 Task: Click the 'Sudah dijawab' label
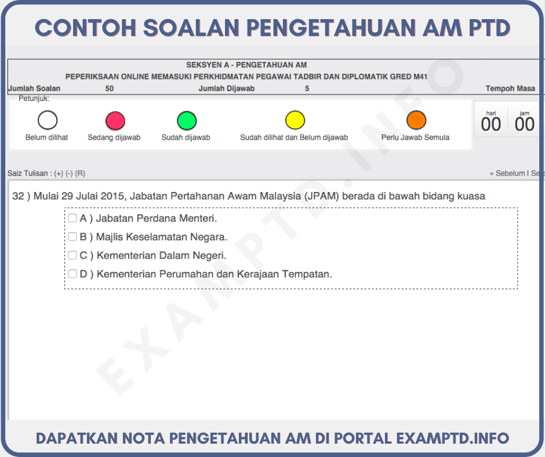pos(186,137)
